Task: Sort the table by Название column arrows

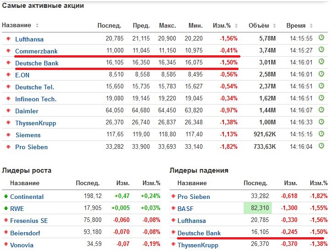Action: 37,25
